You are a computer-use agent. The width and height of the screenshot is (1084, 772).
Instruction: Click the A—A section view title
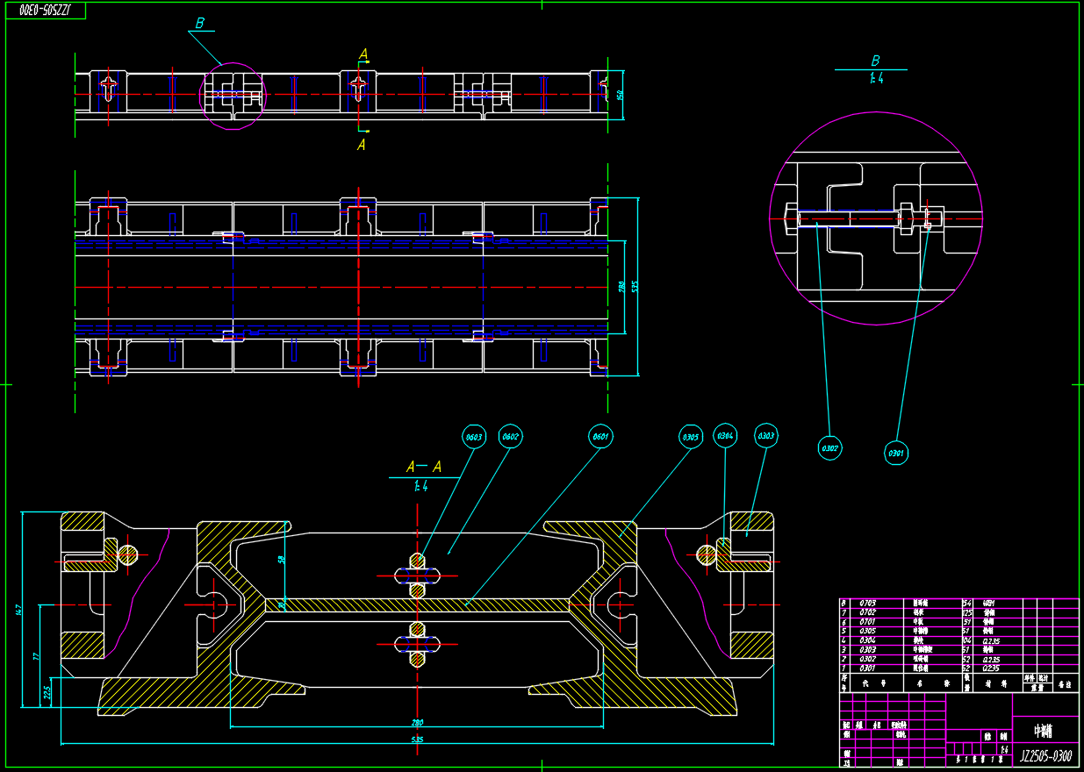click(424, 468)
